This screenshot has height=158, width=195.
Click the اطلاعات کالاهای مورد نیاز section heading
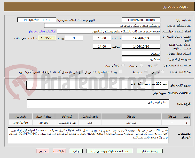coord(172,93)
